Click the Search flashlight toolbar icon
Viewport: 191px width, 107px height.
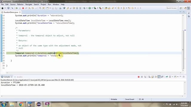click(113, 8)
